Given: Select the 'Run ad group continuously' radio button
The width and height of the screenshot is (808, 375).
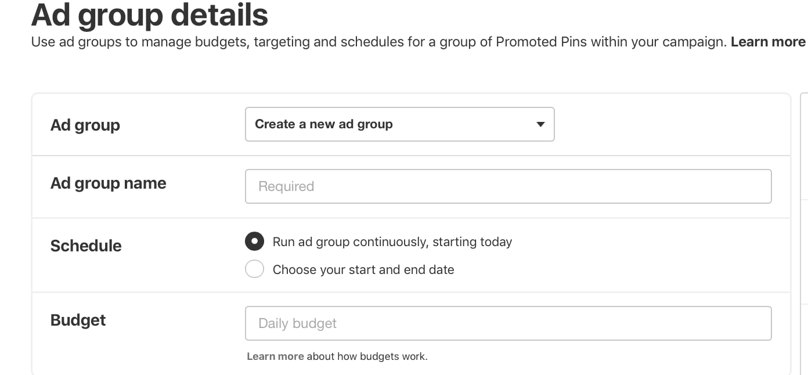Looking at the screenshot, I should pyautogui.click(x=254, y=241).
